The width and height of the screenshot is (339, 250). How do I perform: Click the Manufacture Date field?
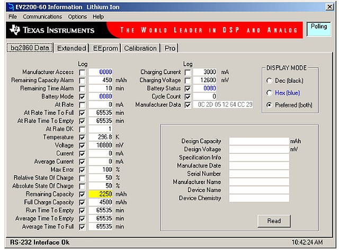pyautogui.click(x=259, y=166)
